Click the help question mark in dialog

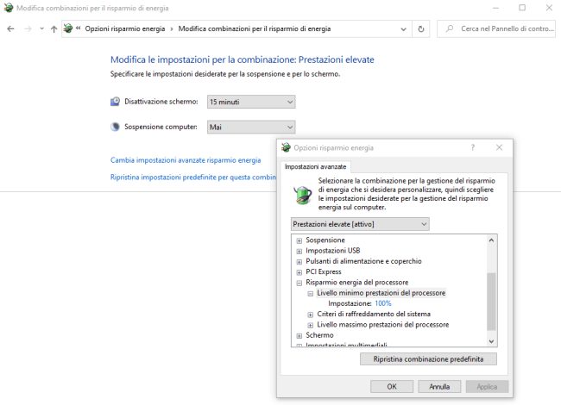[473, 147]
